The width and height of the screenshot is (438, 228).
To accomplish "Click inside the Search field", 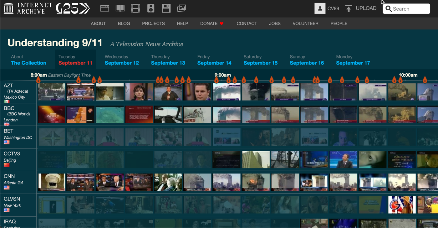I will tap(410, 9).
